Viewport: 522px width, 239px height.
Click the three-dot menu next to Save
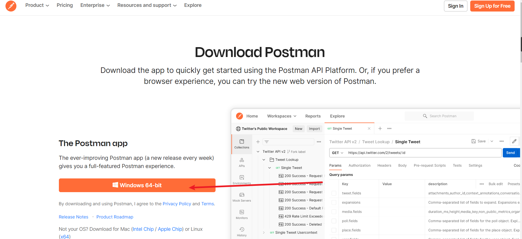502,141
